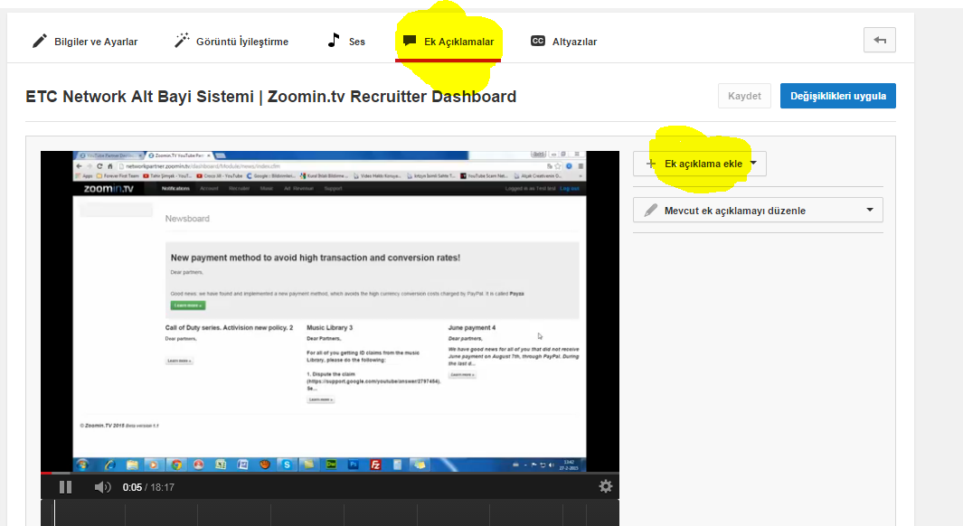Image resolution: width=963 pixels, height=526 pixels.
Task: Click the 0:05 / 18:17 time display
Action: pyautogui.click(x=148, y=487)
